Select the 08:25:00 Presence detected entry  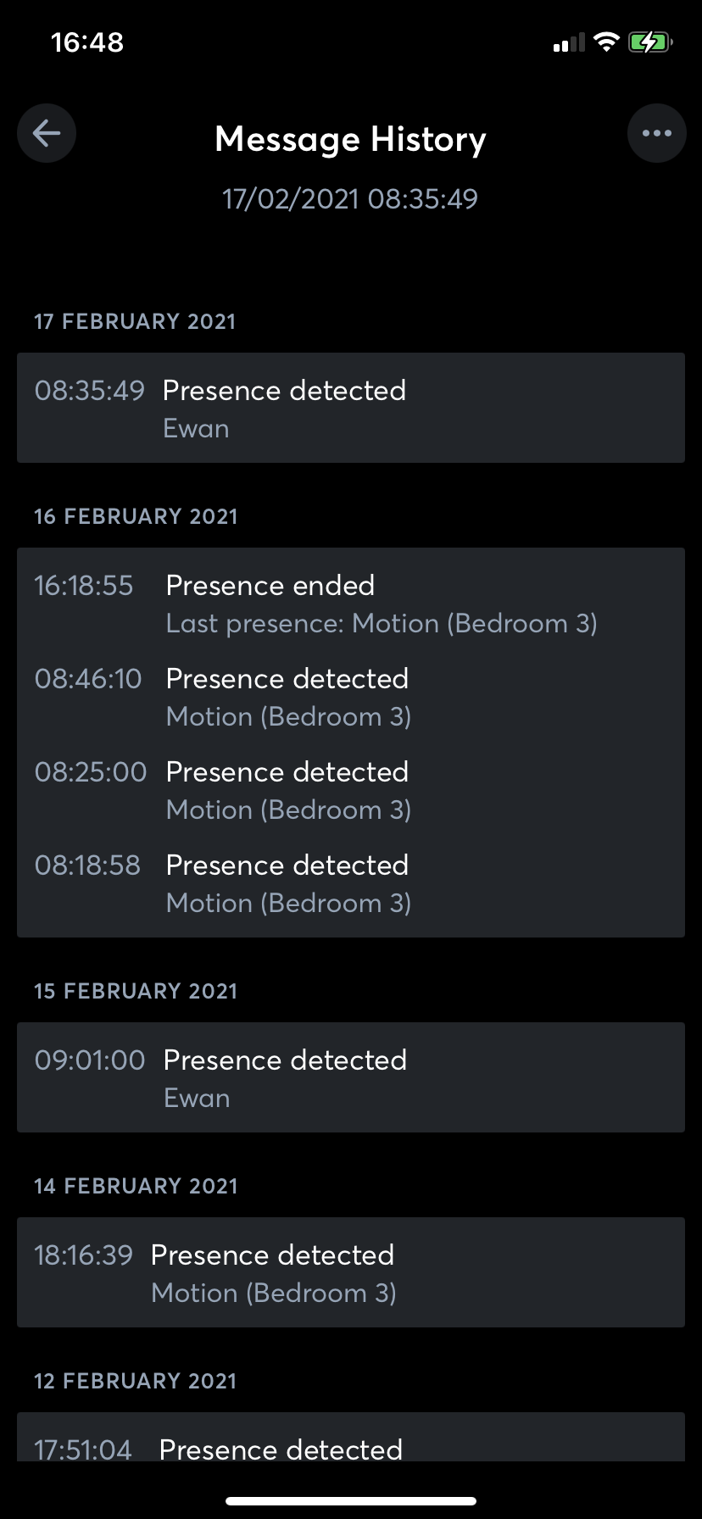(350, 790)
